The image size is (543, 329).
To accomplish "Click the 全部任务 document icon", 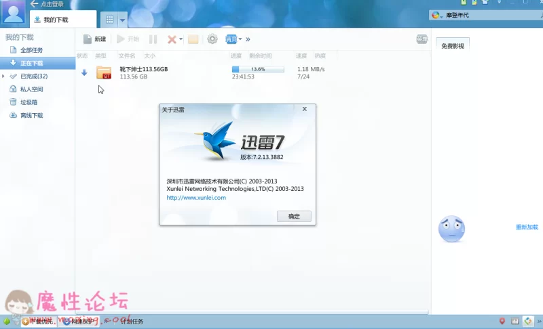I will (13, 49).
